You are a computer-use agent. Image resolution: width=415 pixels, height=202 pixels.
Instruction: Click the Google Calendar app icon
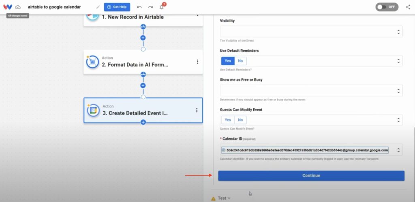click(x=93, y=110)
